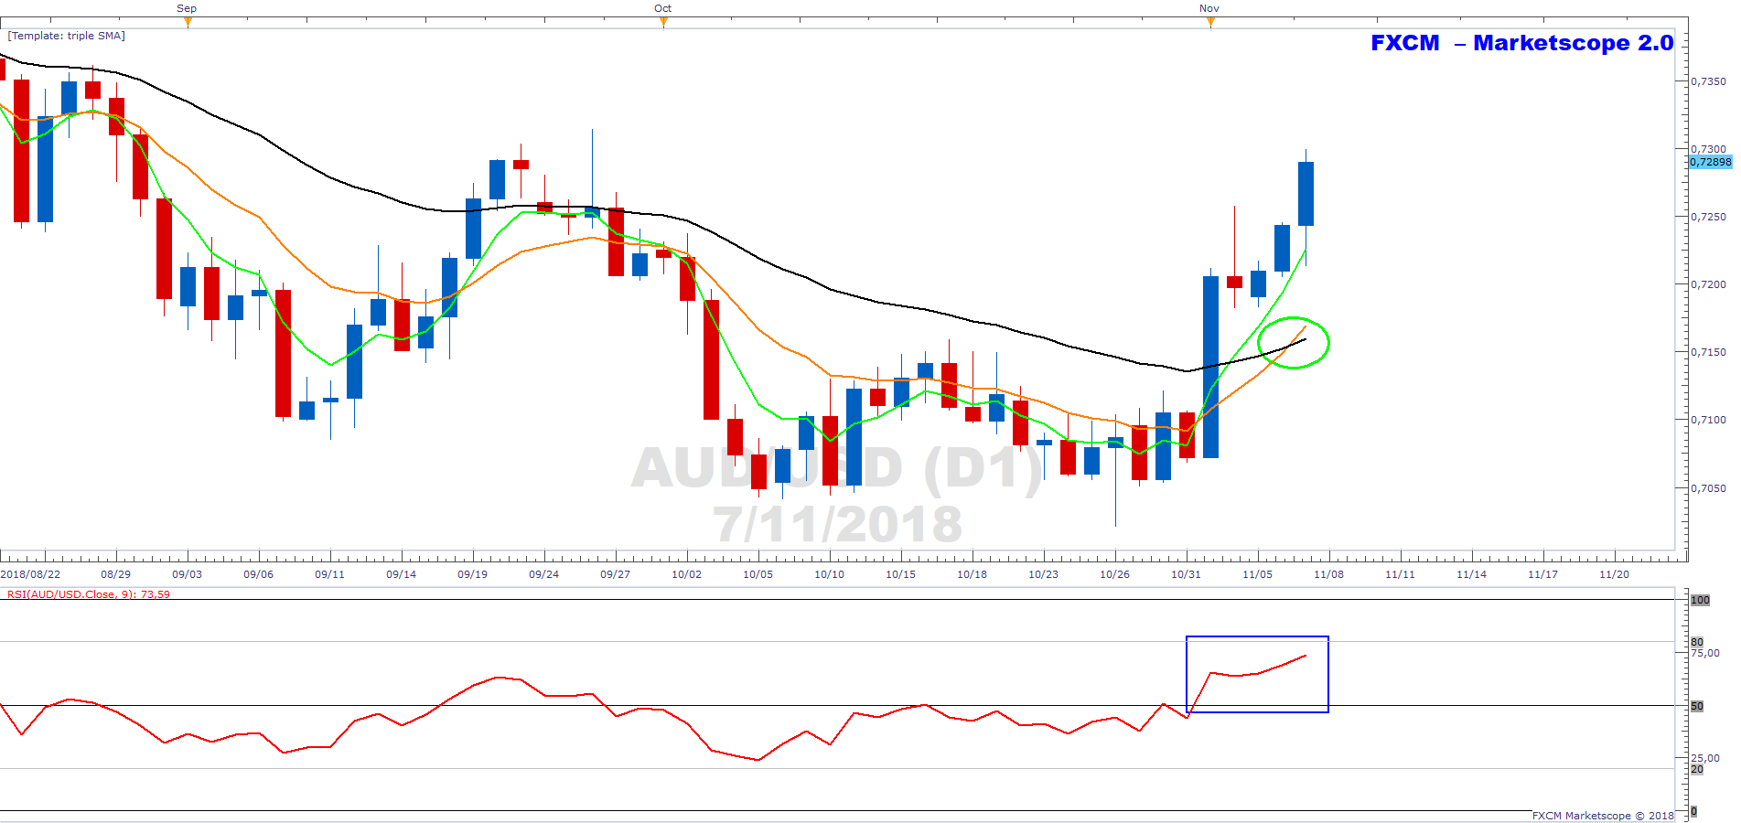The height and width of the screenshot is (823, 1741).
Task: Click the 'FXCM – Marketscope 2.0' title text
Action: 1522,43
